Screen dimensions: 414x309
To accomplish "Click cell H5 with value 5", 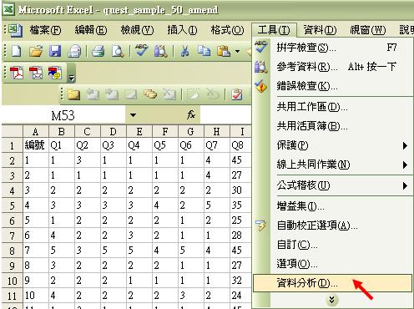I will (217, 205).
